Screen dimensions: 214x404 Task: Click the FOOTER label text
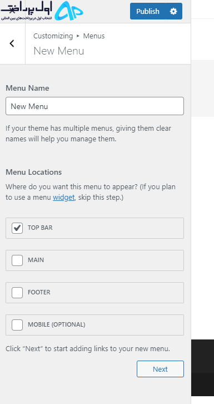pyautogui.click(x=39, y=292)
